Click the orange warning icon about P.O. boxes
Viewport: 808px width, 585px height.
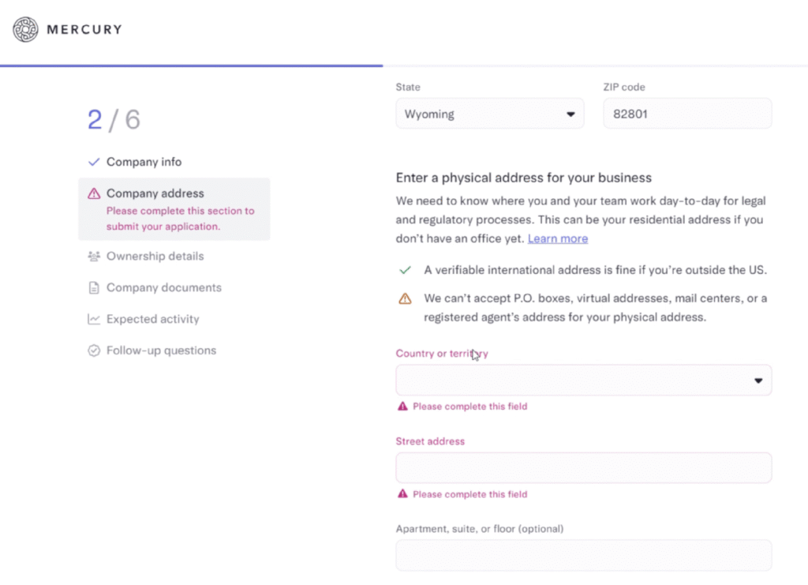pos(405,298)
